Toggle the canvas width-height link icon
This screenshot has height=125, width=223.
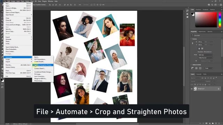(x=192, y=43)
